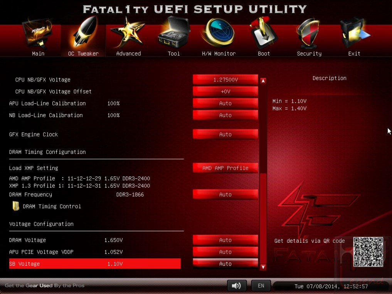The width and height of the screenshot is (392, 294).
Task: Select the CPU NB/GFX Voltage label
Action: point(43,79)
